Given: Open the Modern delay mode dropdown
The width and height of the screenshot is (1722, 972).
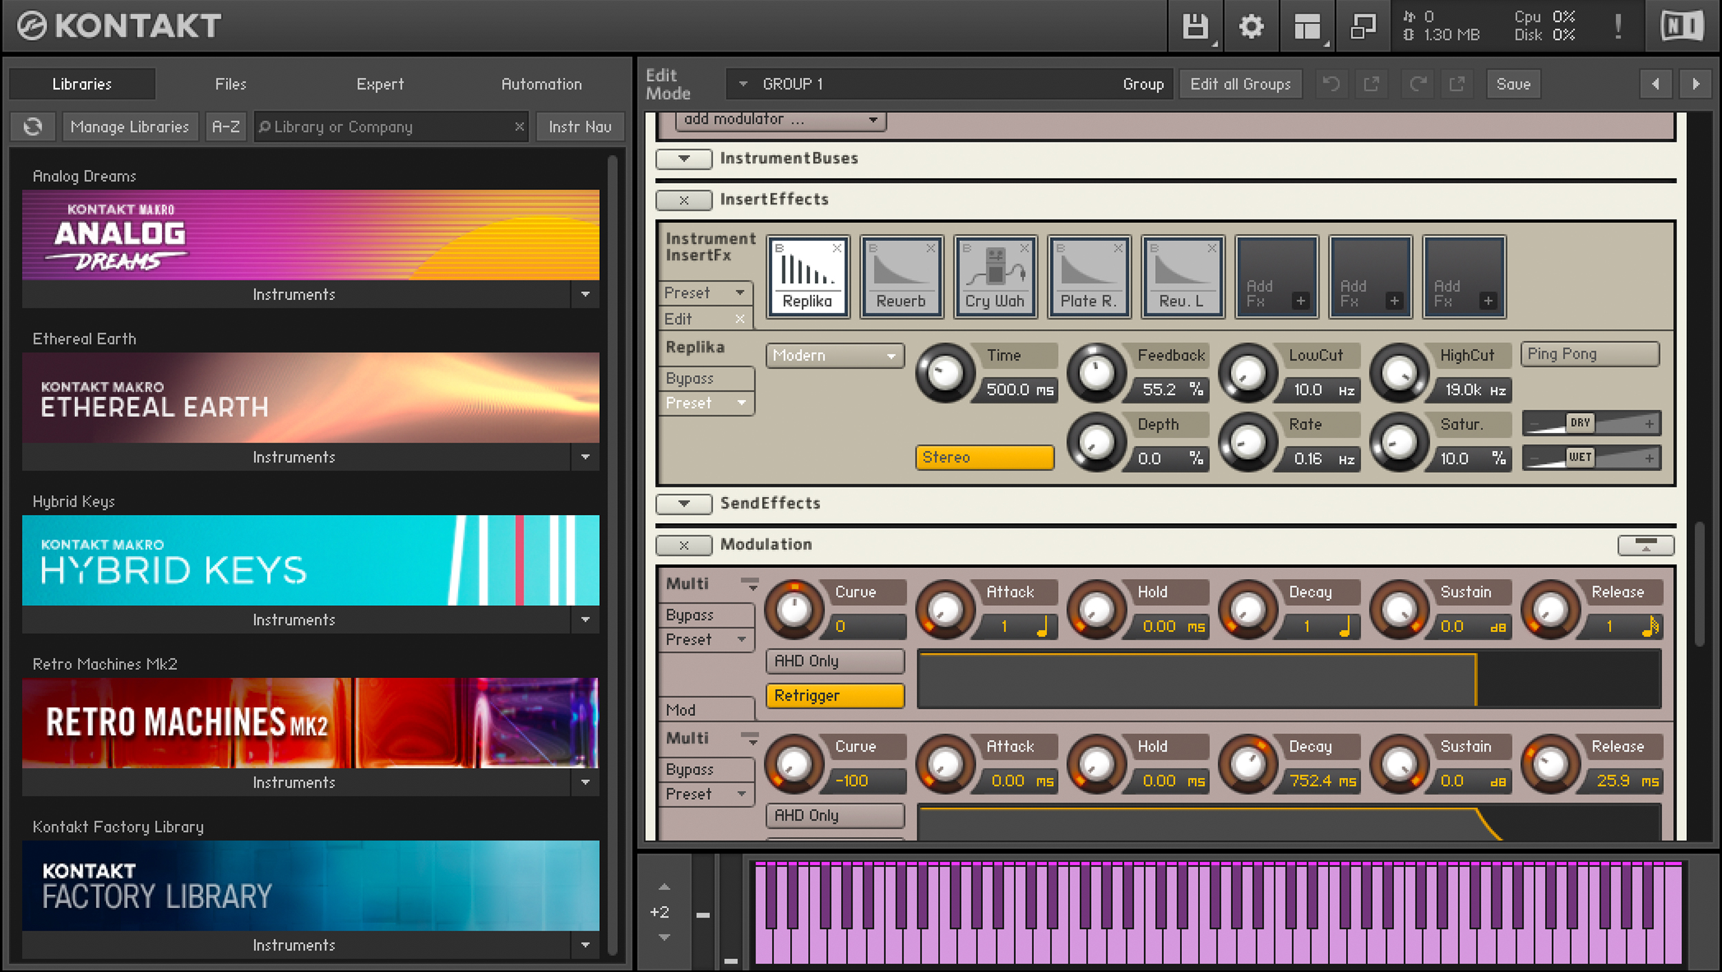Looking at the screenshot, I should 834,355.
